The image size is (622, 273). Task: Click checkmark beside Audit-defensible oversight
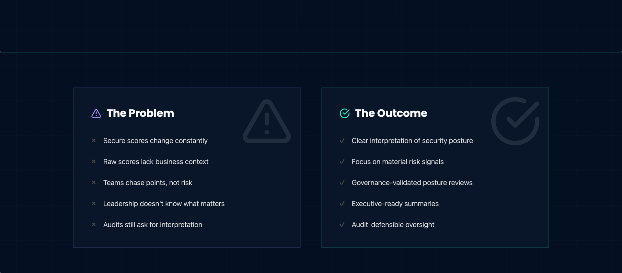tap(342, 224)
